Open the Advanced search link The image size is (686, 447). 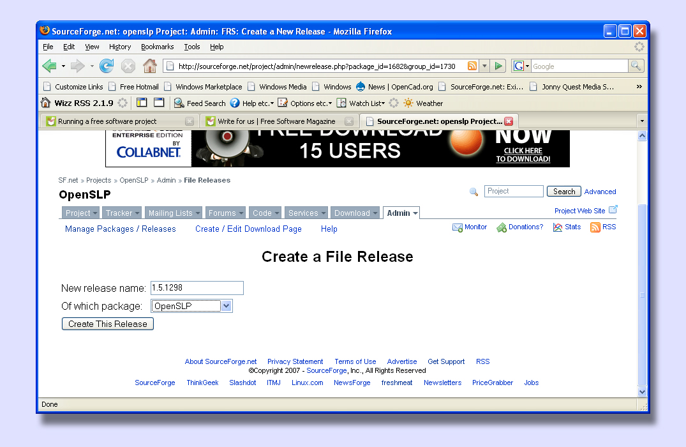coord(600,192)
